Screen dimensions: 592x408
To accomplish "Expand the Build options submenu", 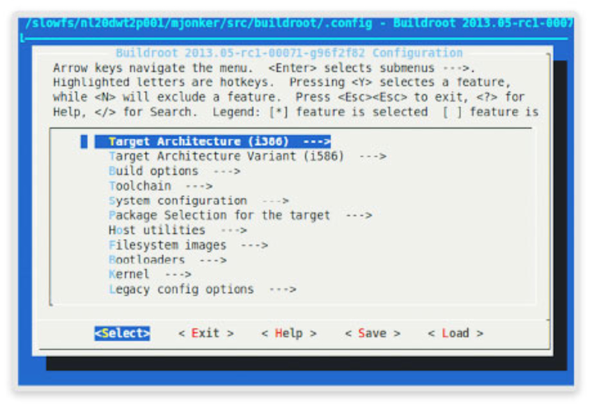I will [153, 171].
